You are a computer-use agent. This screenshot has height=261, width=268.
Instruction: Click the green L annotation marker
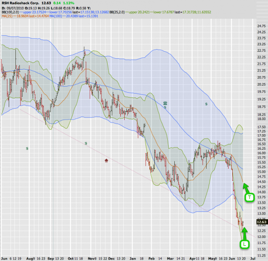pyautogui.click(x=244, y=244)
